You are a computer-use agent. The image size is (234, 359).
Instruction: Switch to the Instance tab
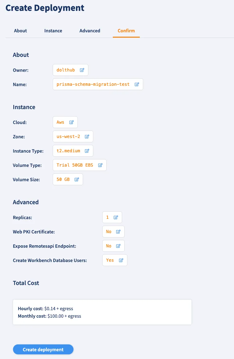click(53, 30)
